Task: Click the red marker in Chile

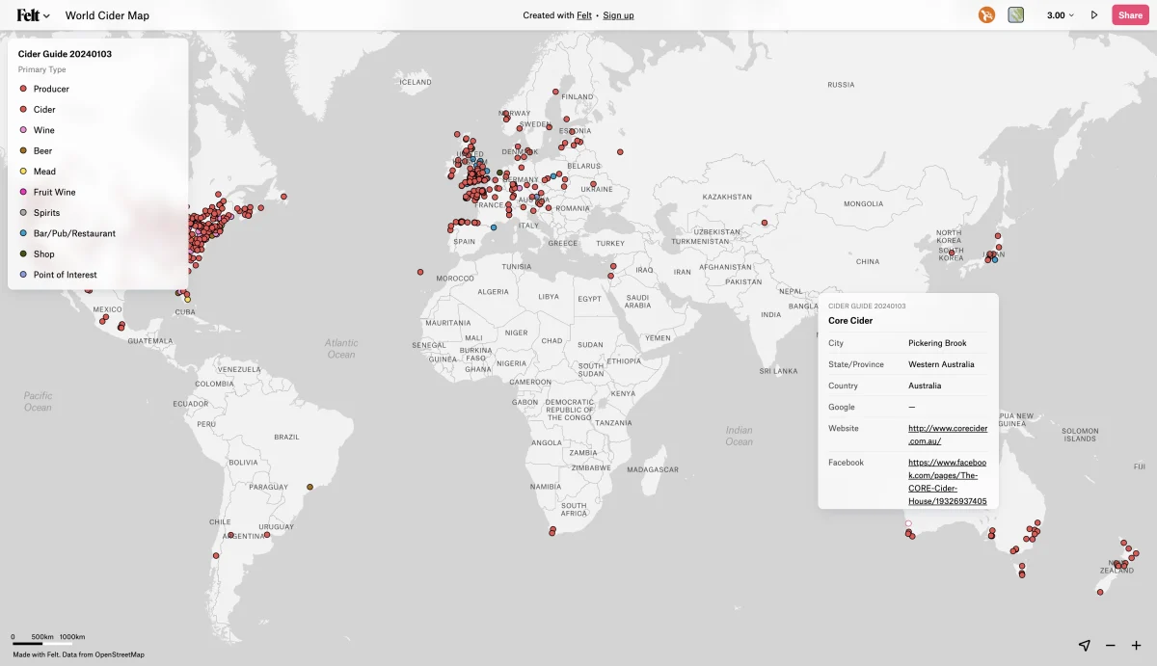Action: 216,555
